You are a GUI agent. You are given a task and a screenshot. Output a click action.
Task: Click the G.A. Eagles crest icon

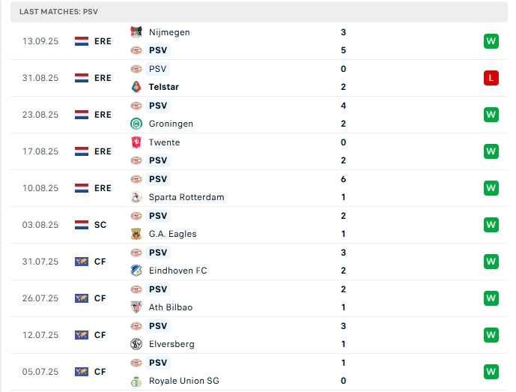tap(136, 234)
